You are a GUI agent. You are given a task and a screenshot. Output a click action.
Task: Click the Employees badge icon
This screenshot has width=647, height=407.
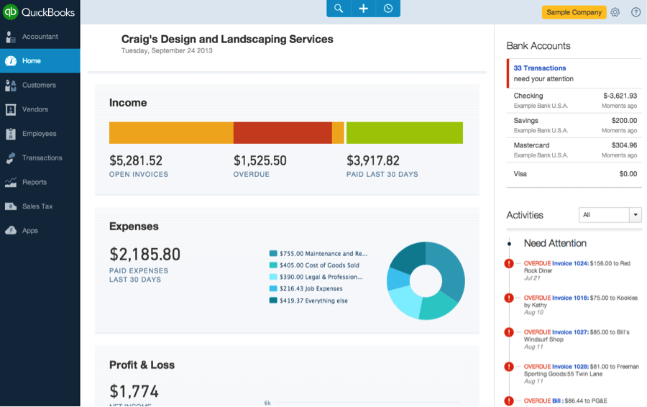click(x=10, y=134)
